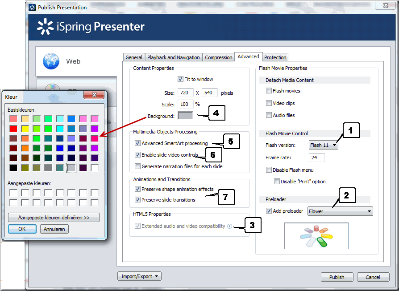Uncheck Advanced SmartArt processing
This screenshot has width=399, height=291.
coord(137,143)
